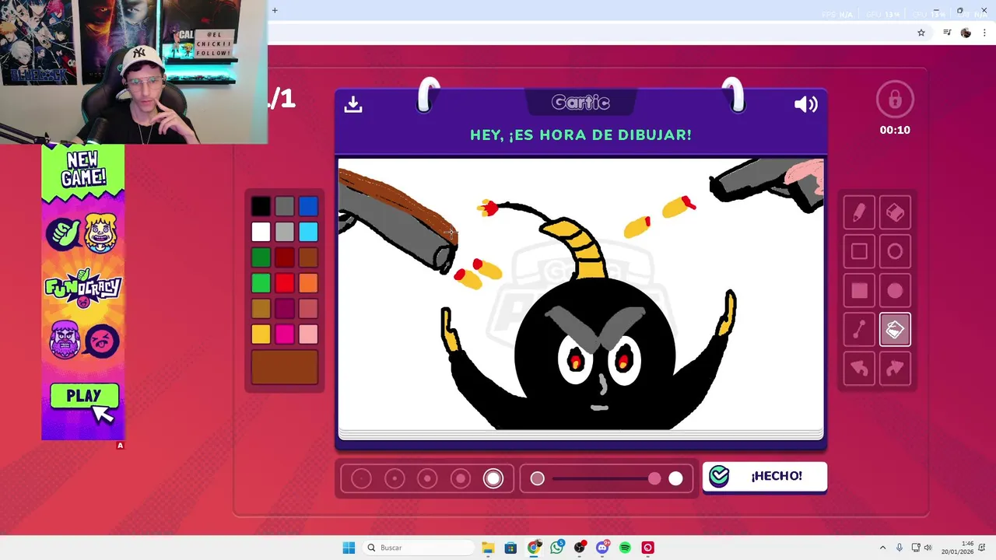Open the custom color picker box
Screen dimensions: 996x560
[285, 367]
